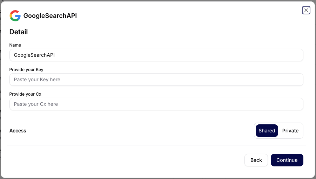316x179 pixels.
Task: Switch access to Private
Action: coord(290,131)
